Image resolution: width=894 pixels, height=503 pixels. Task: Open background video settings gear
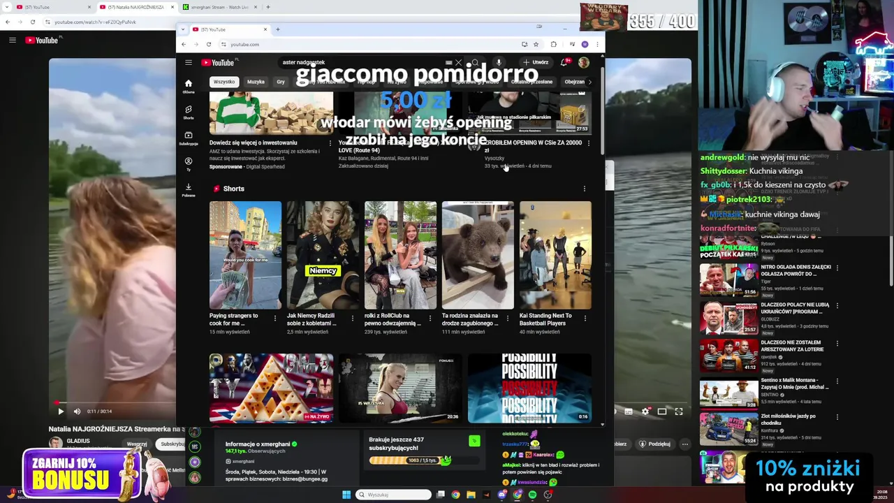(645, 411)
